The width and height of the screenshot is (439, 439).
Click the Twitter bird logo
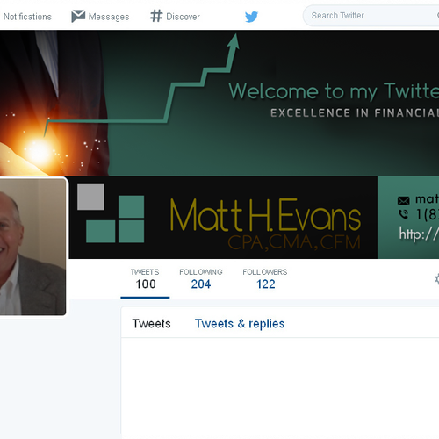point(251,17)
